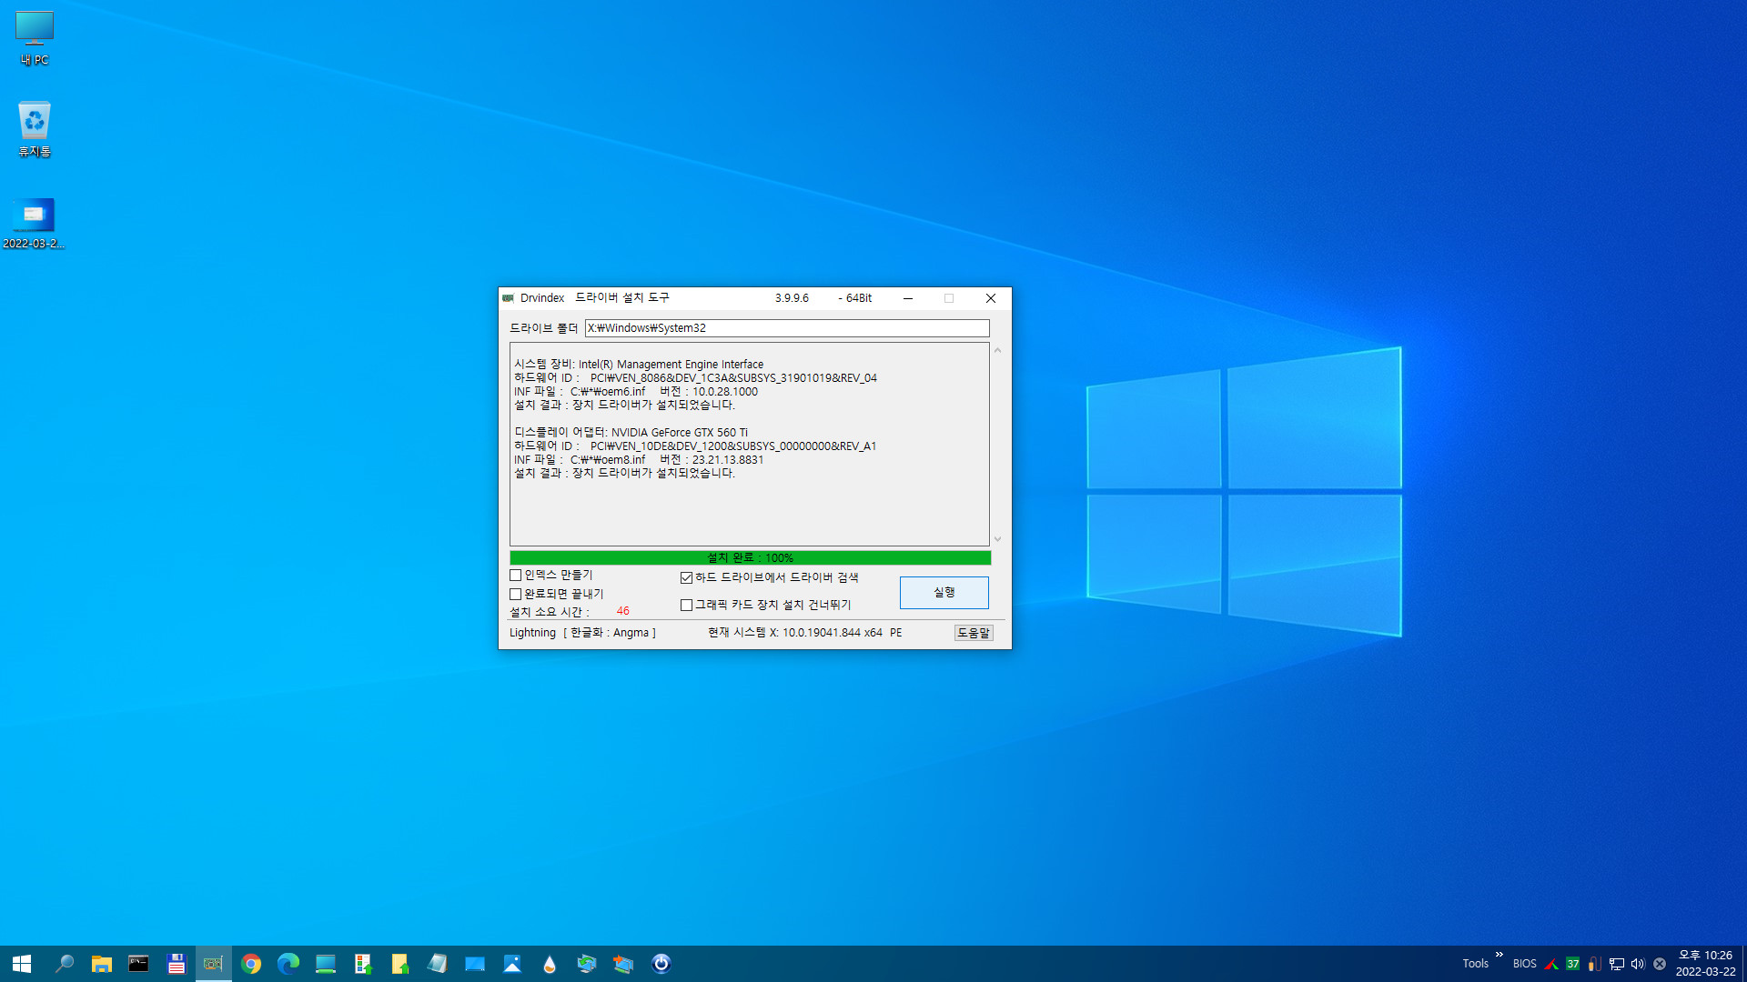Click the Intel(R) Management Engine Interface line

point(639,365)
